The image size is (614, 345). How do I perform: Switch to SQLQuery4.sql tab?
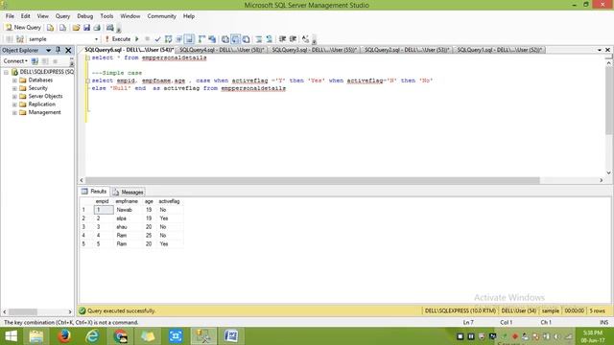click(x=222, y=50)
